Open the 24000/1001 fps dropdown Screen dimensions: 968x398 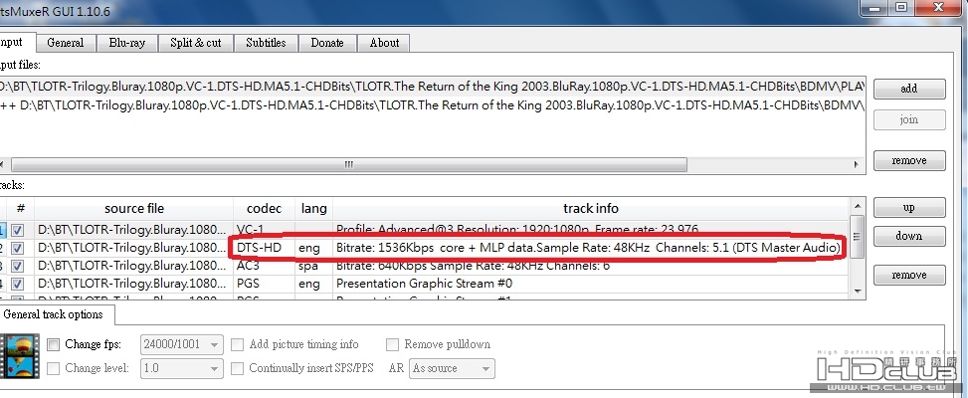point(181,344)
